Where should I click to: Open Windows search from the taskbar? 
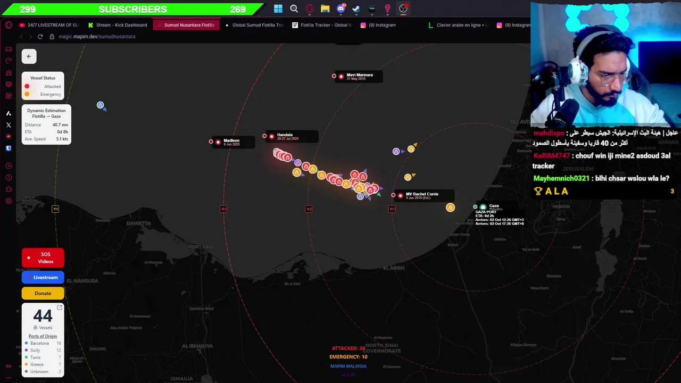294,9
